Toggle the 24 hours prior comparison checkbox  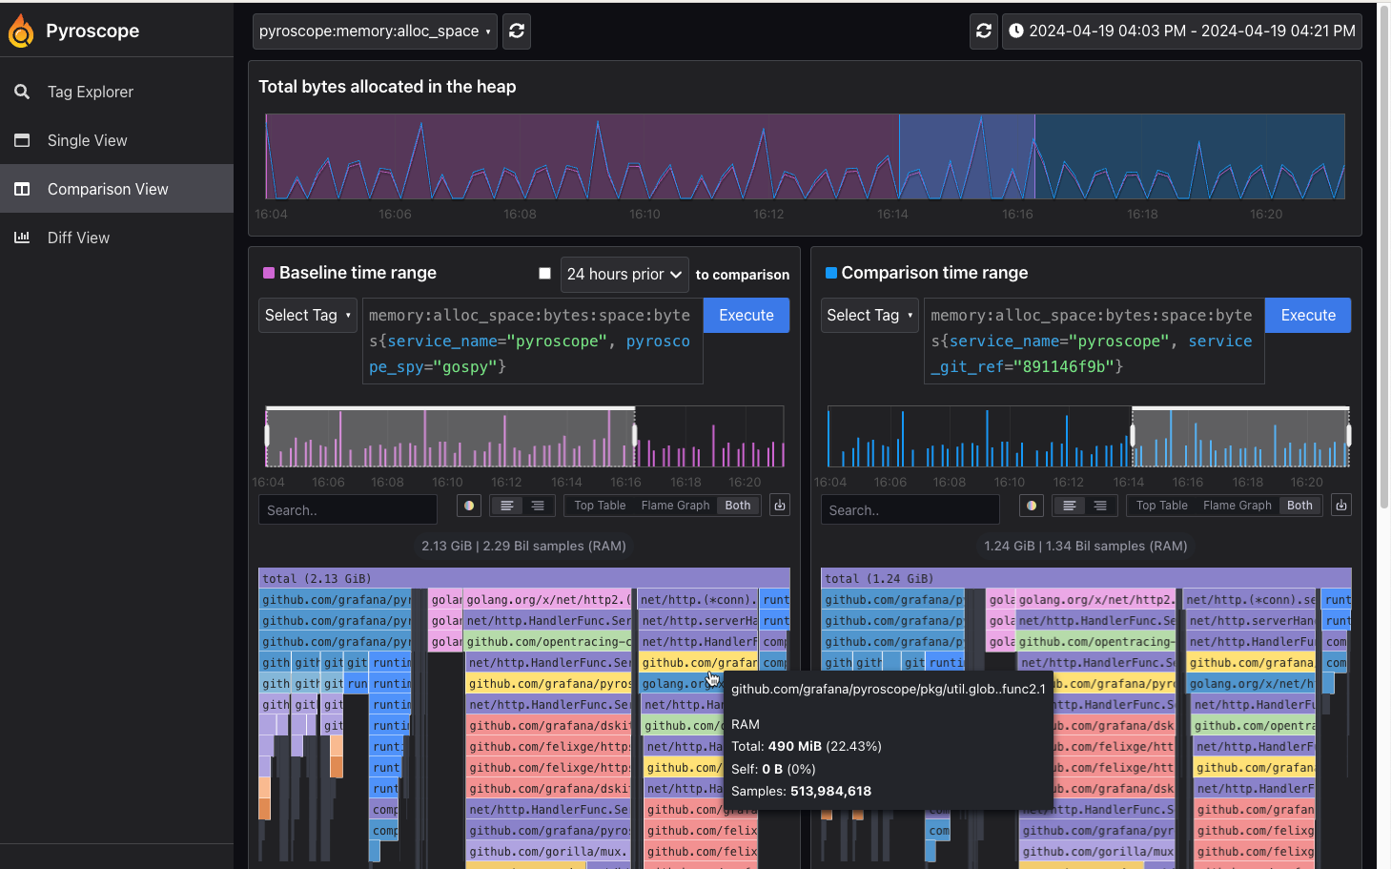[x=544, y=273]
